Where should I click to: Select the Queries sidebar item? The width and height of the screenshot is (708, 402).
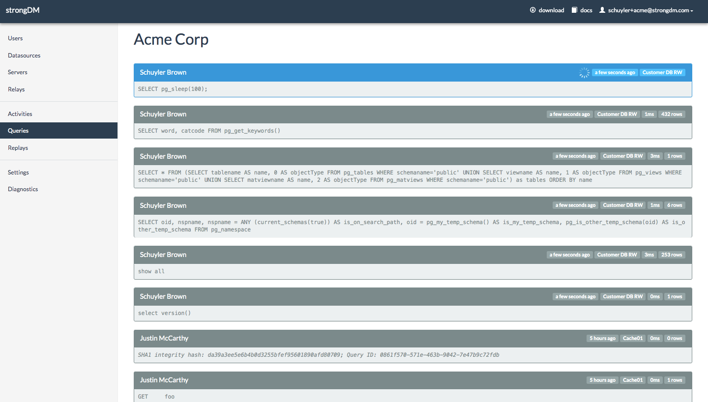59,131
